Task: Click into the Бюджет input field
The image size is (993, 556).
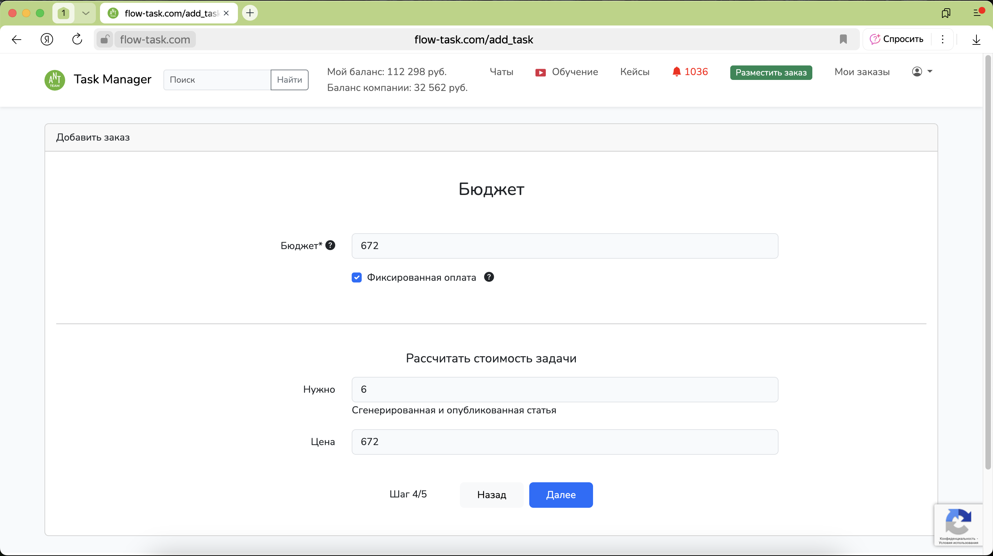Action: (564, 246)
